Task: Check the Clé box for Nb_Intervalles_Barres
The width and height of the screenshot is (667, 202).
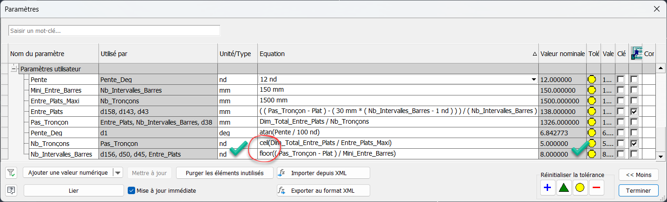Action: click(621, 154)
